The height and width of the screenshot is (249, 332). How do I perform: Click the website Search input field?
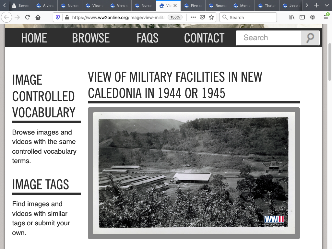click(269, 38)
